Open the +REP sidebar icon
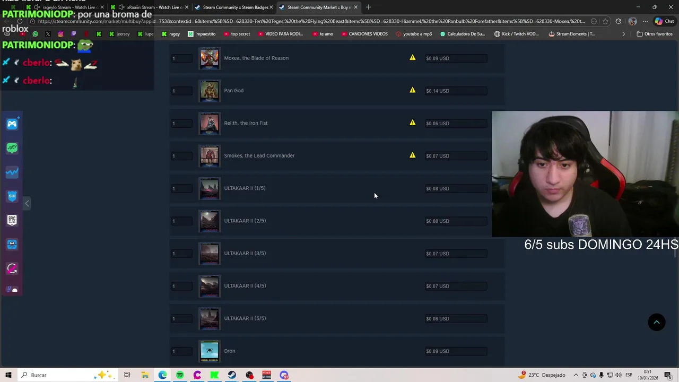The image size is (679, 382). click(12, 147)
